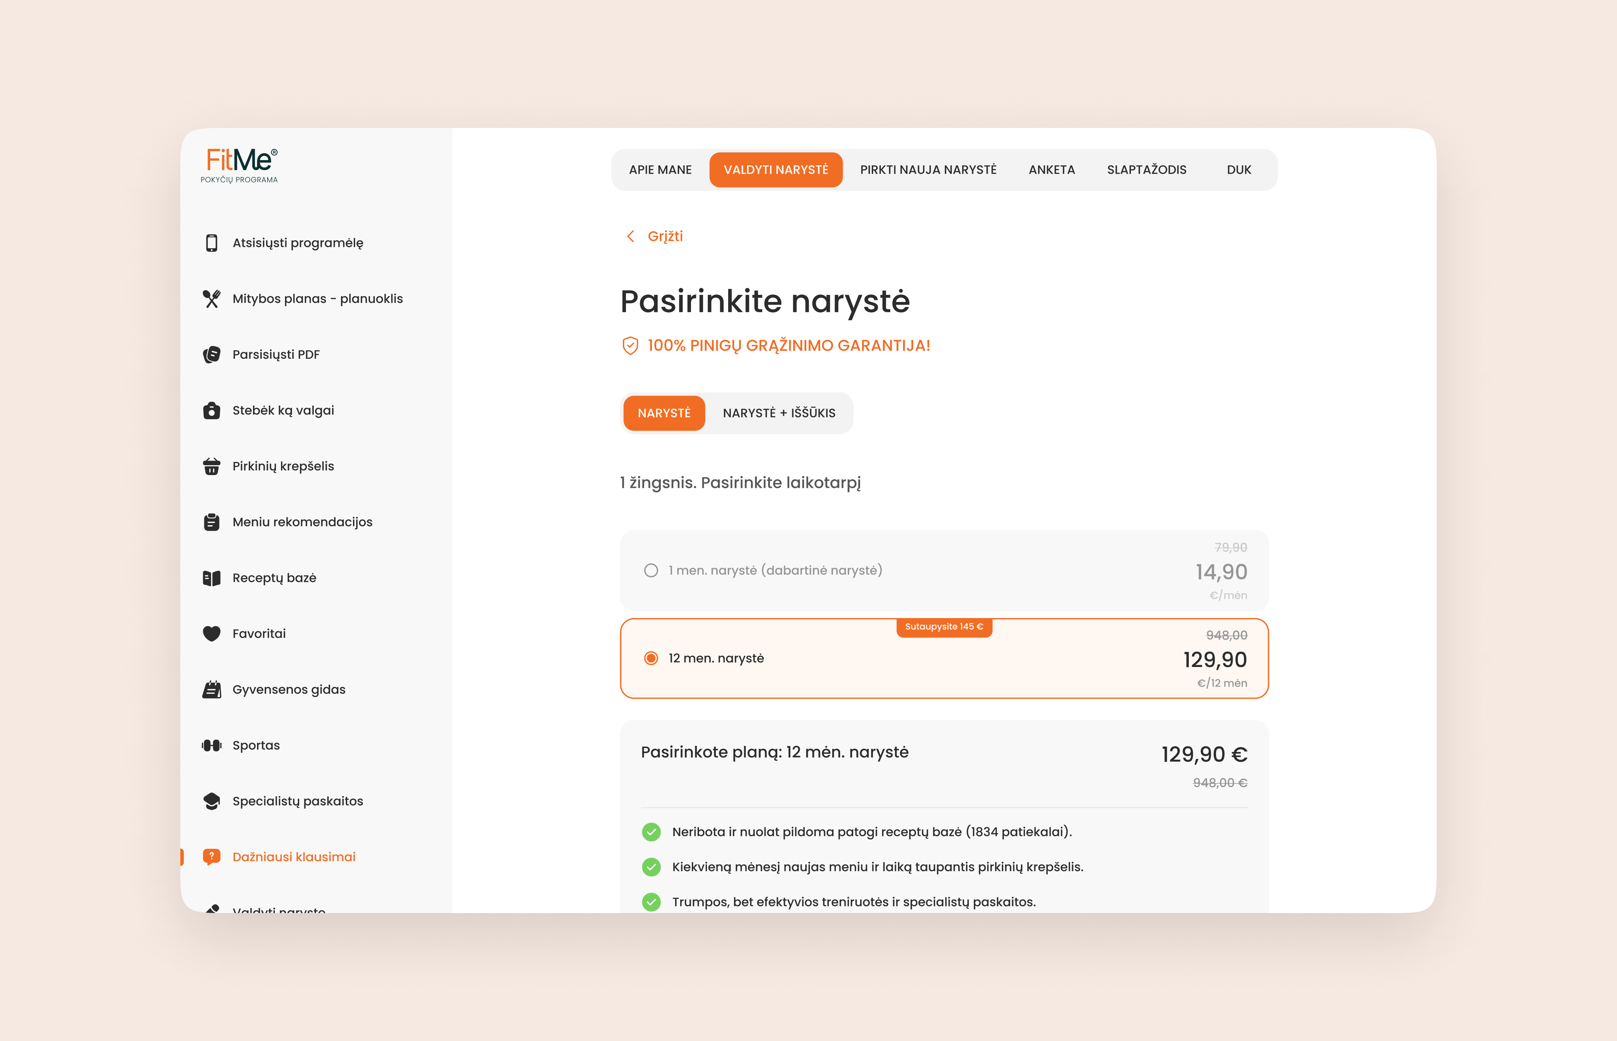Click the green checkmark beside naujas meniu line

pyautogui.click(x=651, y=867)
